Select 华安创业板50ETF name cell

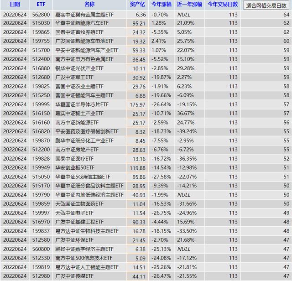[74, 167]
